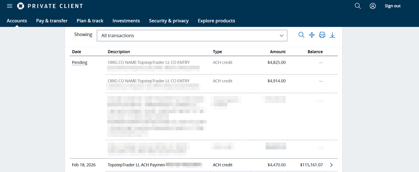Viewport: 419px width, 172px height.
Task: Click ORIG CO NAME description for $4,825.00
Action: 149,62
